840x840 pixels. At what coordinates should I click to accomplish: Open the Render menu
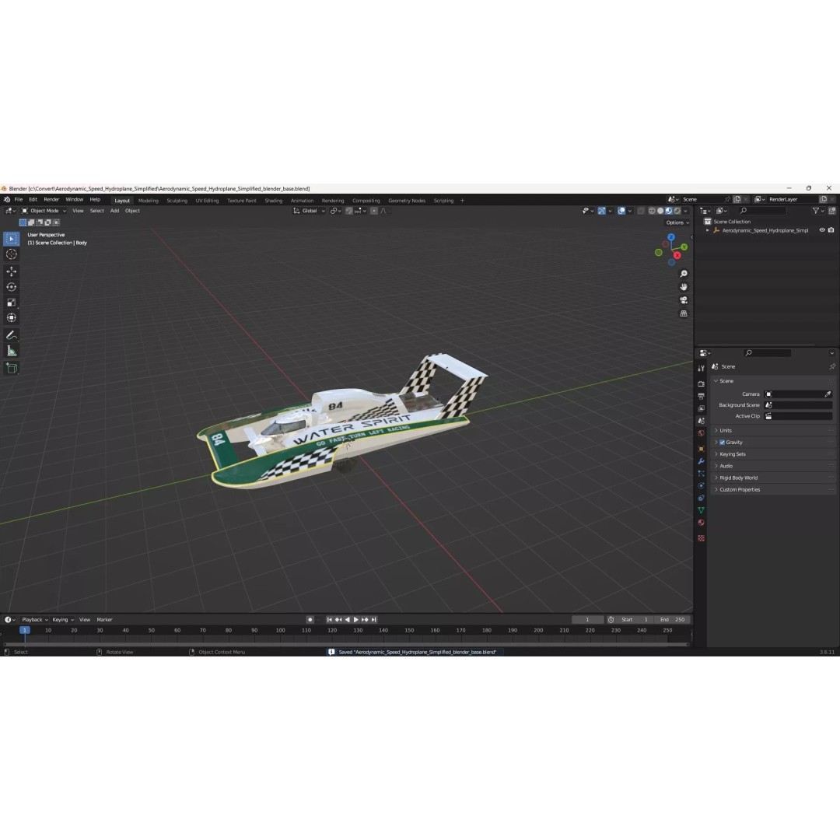click(51, 200)
